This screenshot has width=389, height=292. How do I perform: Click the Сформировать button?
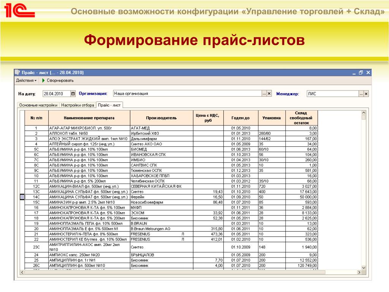coord(58,81)
